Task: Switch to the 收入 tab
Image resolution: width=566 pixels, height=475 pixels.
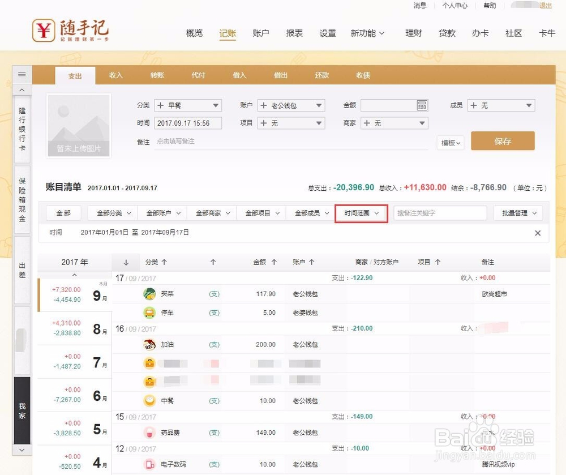Action: click(x=116, y=74)
